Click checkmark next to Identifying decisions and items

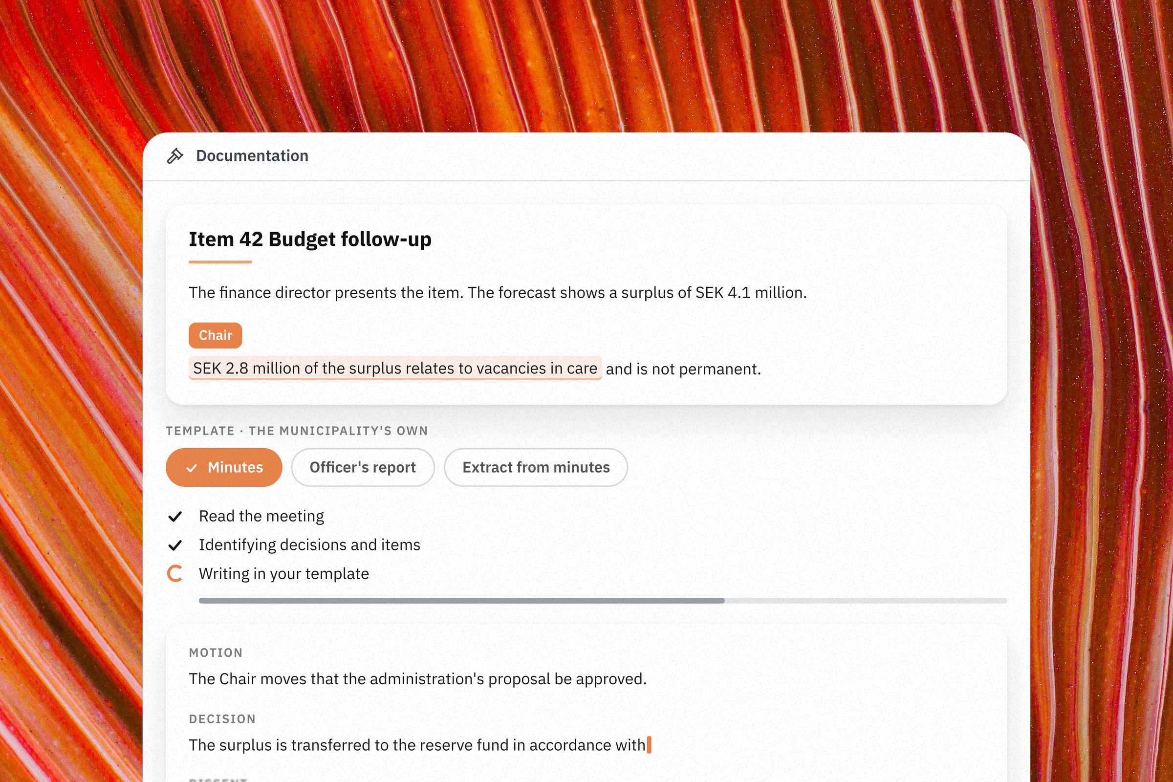(x=175, y=545)
